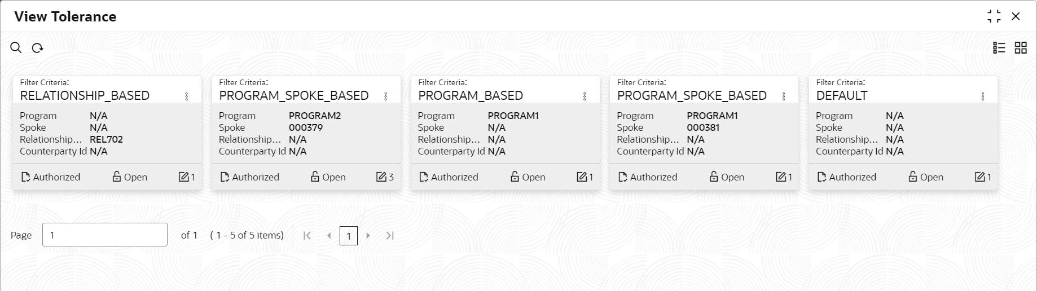Viewport: 1037px width, 291px height.
Task: Click Authorized icon on RELATIONSHIP_BASED card
Action: pyautogui.click(x=25, y=177)
